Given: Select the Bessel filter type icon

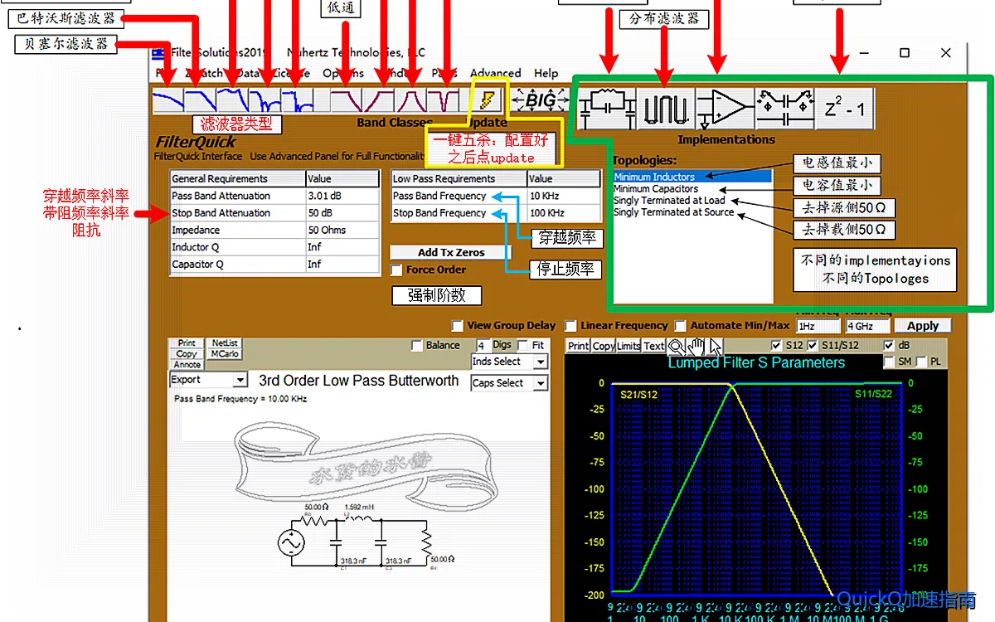Looking at the screenshot, I should [168, 100].
